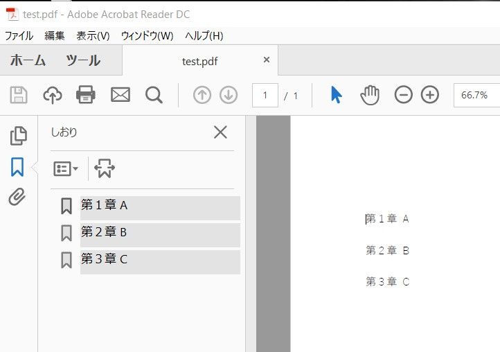The width and height of the screenshot is (500, 352).
Task: Open the 表示(V) menu
Action: [x=93, y=35]
